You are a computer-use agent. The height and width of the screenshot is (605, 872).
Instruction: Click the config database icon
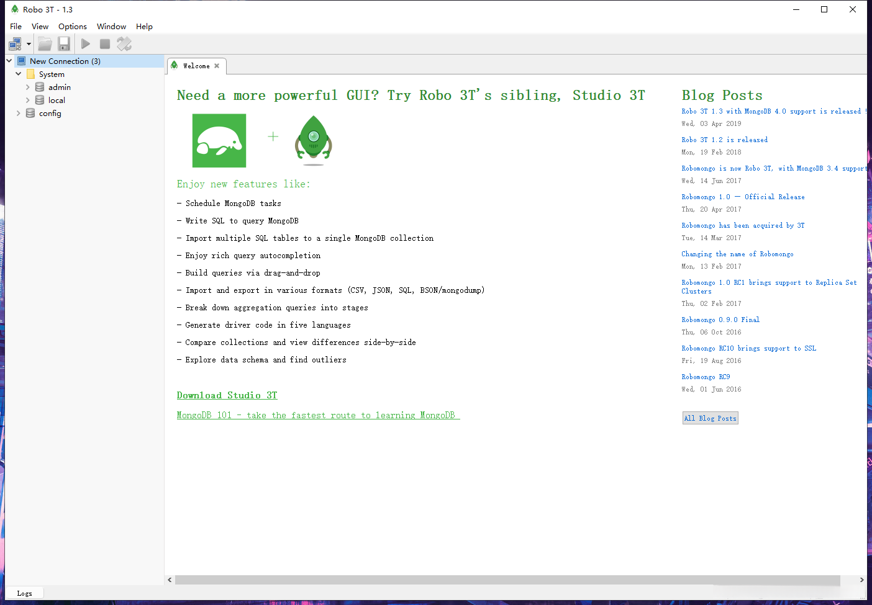pyautogui.click(x=30, y=114)
